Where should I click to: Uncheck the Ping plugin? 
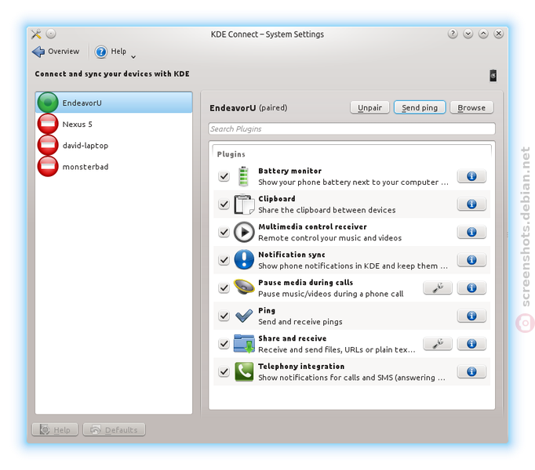pos(224,316)
